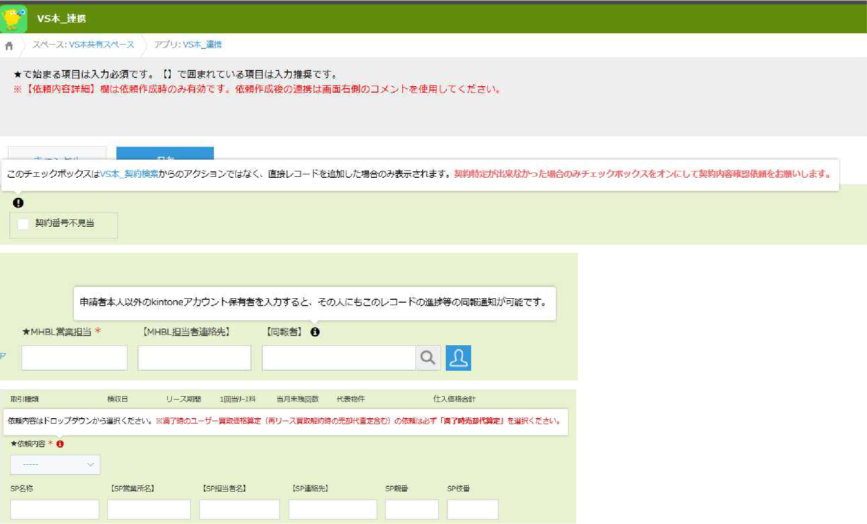Click info icon next to 【同報者】
This screenshot has width=867, height=524.
point(315,332)
